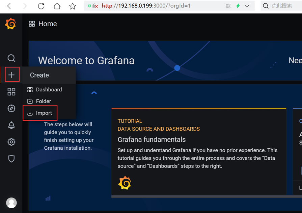Go back using browser back arrow
Screen dimensions: 302x213
[x=9, y=6]
